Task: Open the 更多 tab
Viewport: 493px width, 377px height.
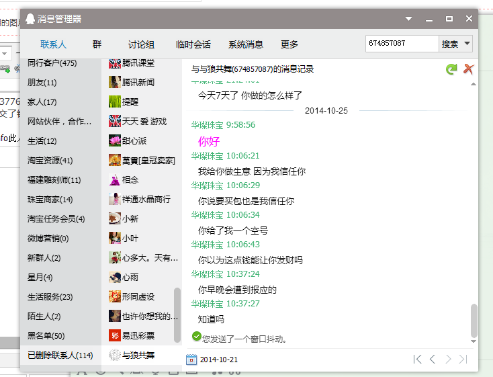Action: tap(289, 44)
